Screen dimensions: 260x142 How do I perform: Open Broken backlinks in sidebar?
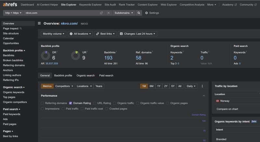[x=13, y=60]
